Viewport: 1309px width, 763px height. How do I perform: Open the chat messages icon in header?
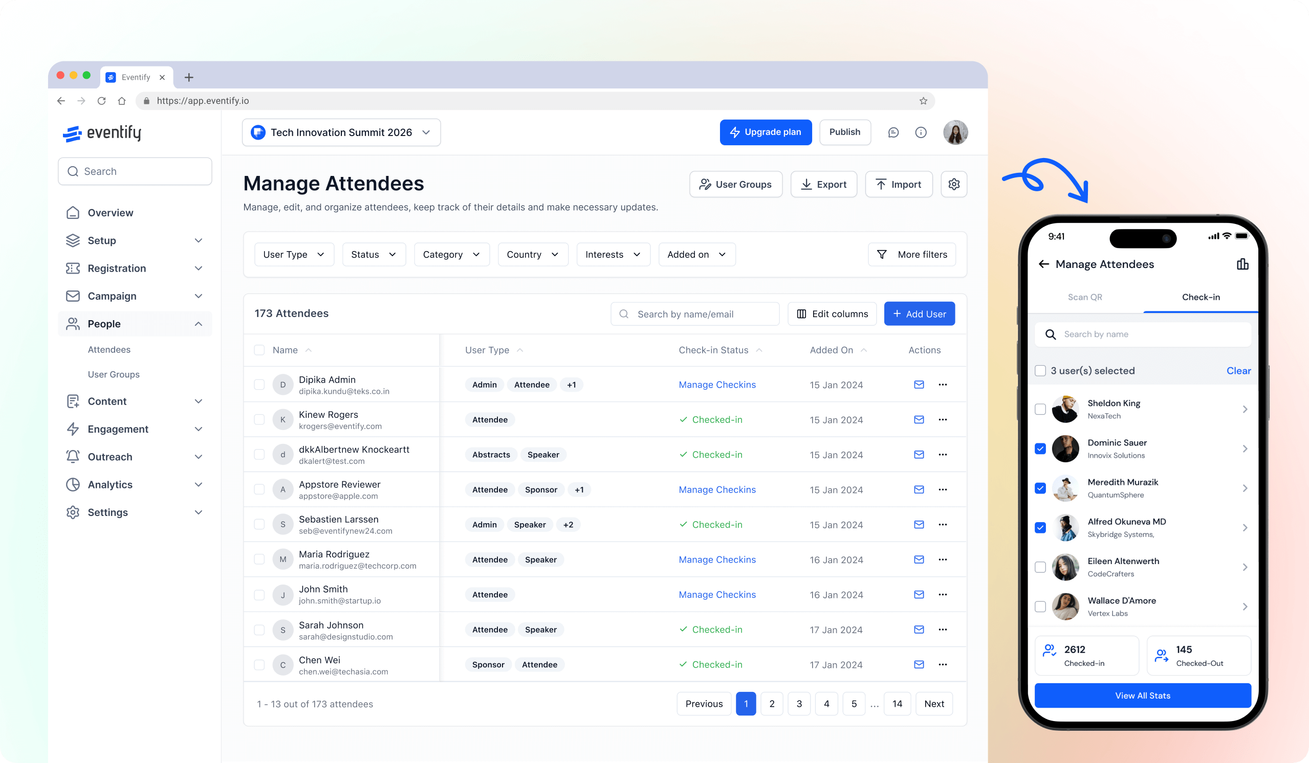pos(893,132)
